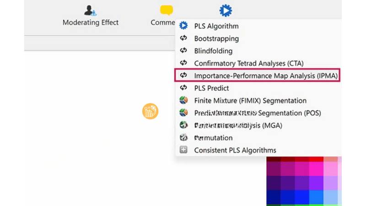This screenshot has width=366, height=206.
Task: Click the icon beside the Permutation entry
Action: (x=184, y=137)
